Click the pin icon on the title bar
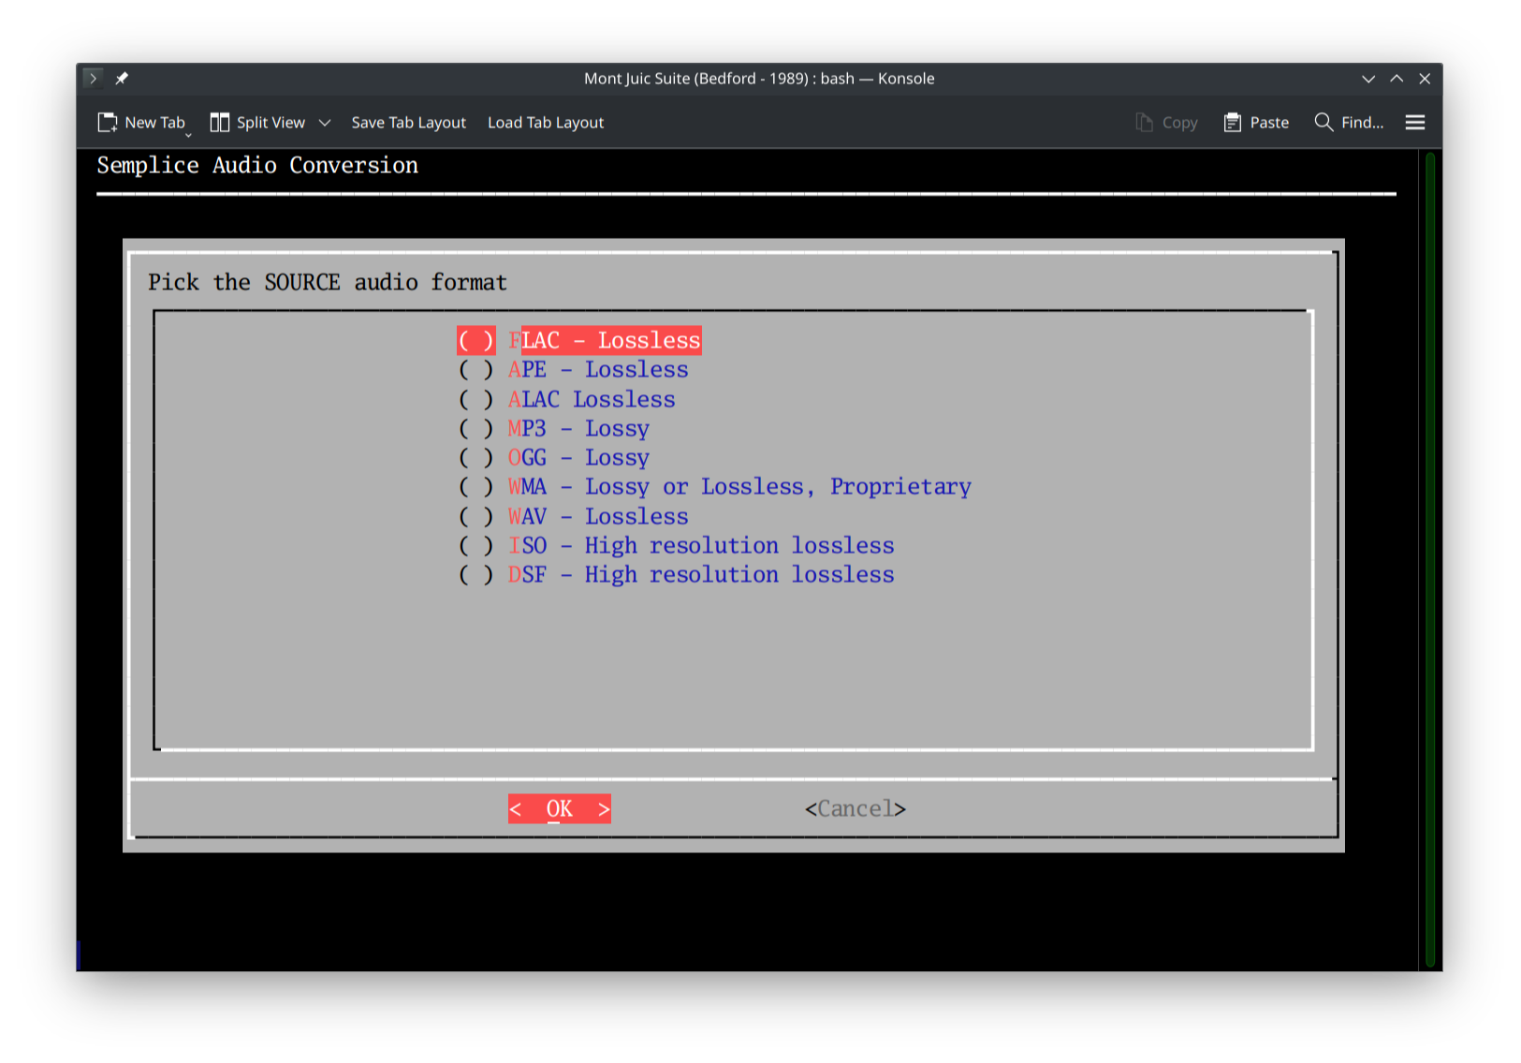 [122, 78]
